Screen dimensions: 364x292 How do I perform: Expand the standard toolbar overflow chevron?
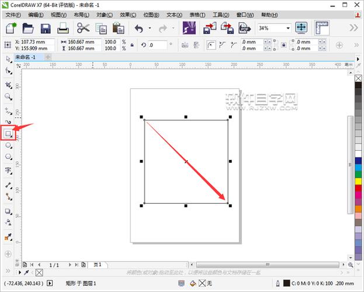click(354, 28)
